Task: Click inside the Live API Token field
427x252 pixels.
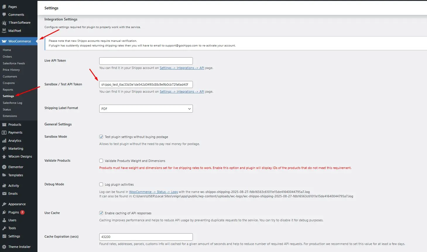Action: point(145,61)
